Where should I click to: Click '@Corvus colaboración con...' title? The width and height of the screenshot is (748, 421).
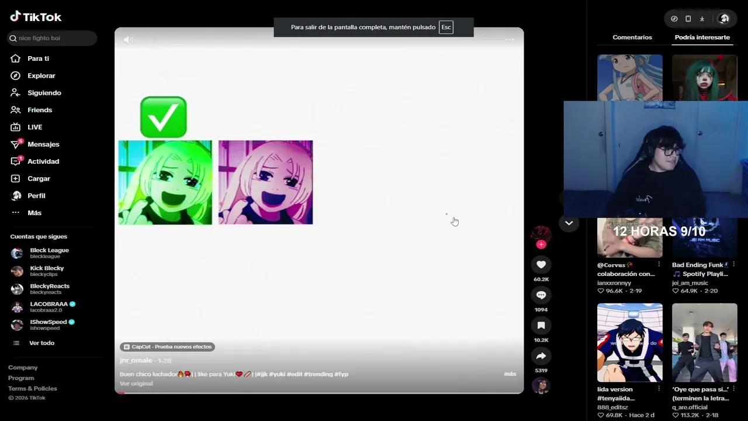(x=626, y=270)
